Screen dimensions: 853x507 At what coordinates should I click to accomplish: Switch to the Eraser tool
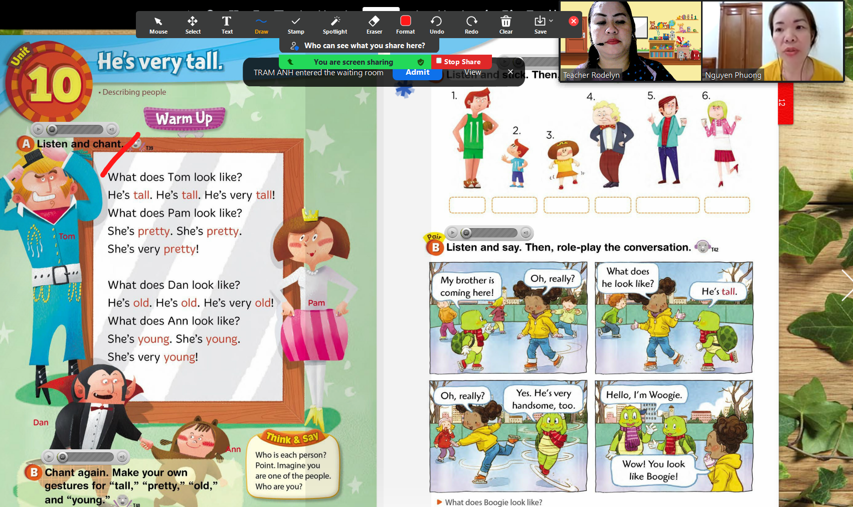[374, 25]
